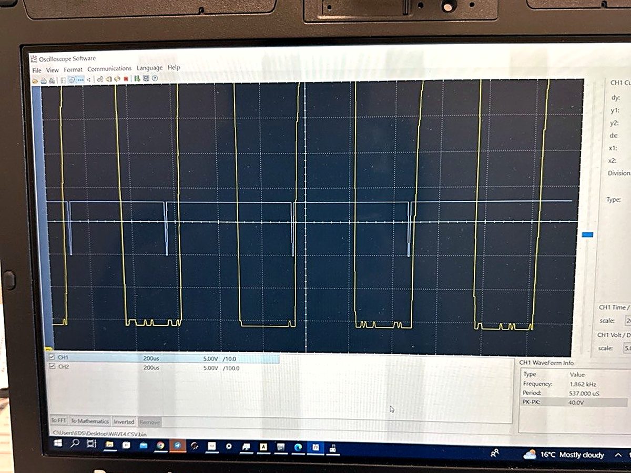Screen dimensions: 631x473
Task: Open the View menu
Action: pos(53,70)
